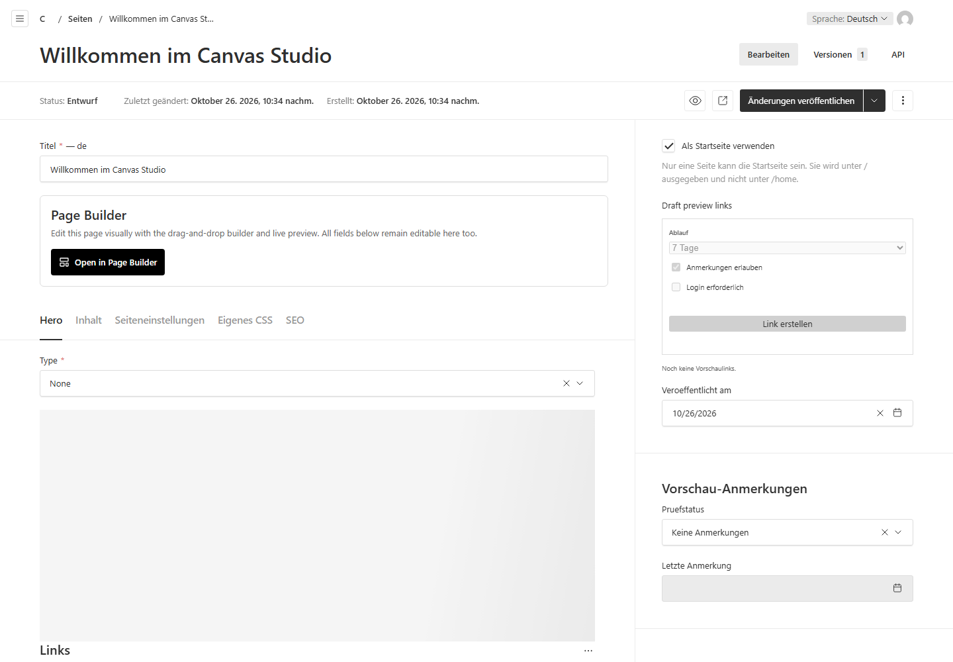
Task: Open the Sprache Deutsch language selector
Action: (x=850, y=19)
